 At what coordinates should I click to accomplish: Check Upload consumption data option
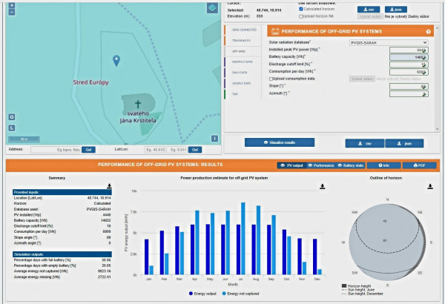[x=271, y=79]
